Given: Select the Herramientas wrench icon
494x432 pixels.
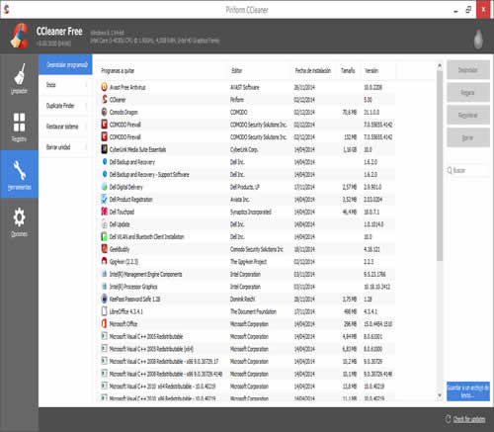Looking at the screenshot, I should point(19,174).
